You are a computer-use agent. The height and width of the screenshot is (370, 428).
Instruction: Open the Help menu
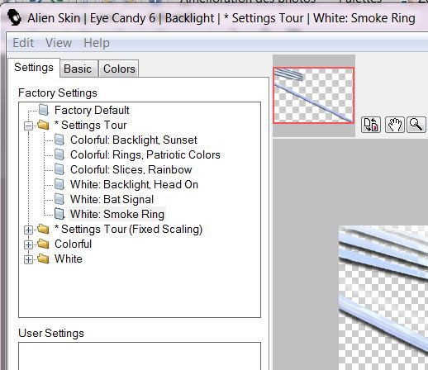[x=97, y=43]
